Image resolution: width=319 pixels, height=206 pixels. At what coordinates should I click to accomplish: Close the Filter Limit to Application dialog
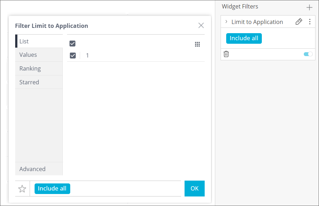pos(201,25)
